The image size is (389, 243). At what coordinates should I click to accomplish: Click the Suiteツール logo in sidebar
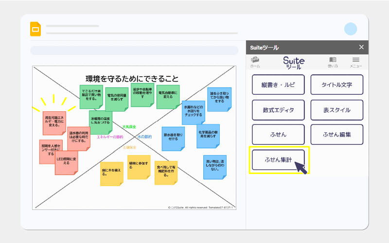point(294,62)
